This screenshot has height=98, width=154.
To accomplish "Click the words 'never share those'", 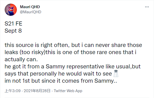I will 119,45.
